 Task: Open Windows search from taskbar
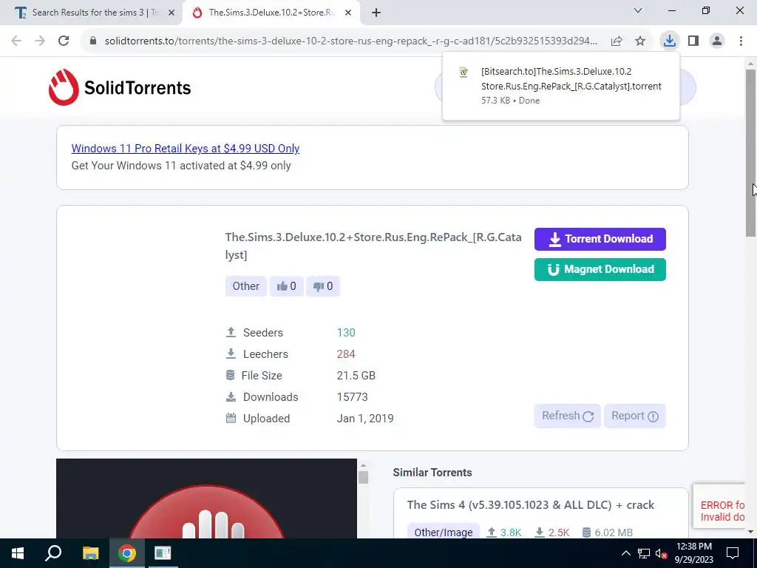tap(53, 553)
